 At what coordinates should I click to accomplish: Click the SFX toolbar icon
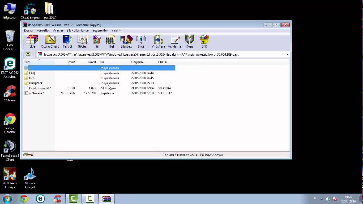tap(204, 41)
